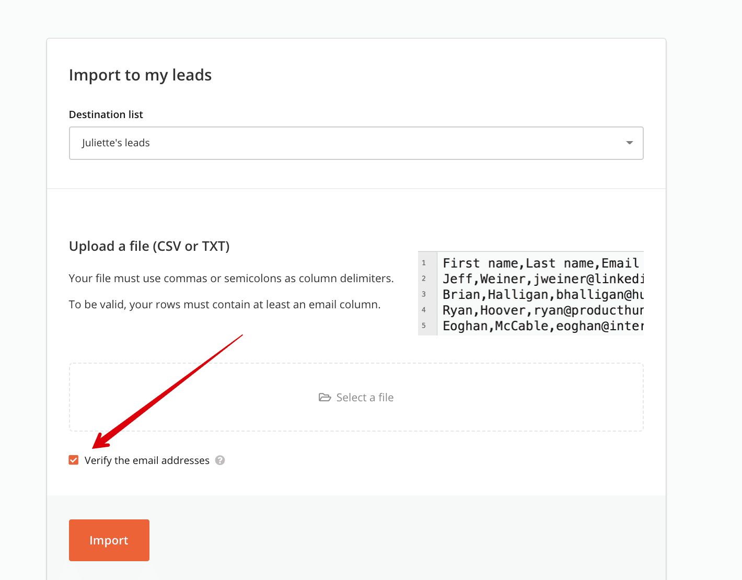Click the 'Destination list' field label
This screenshot has height=580, width=742.
pyautogui.click(x=106, y=114)
